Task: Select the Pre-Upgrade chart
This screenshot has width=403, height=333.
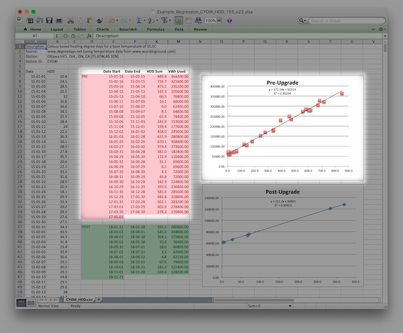Action: [279, 129]
